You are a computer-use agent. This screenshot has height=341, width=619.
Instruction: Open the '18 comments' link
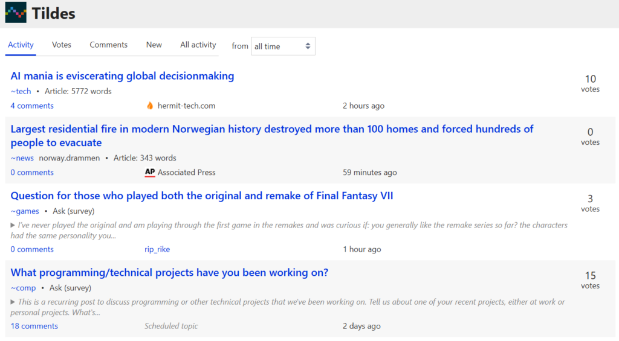(34, 326)
